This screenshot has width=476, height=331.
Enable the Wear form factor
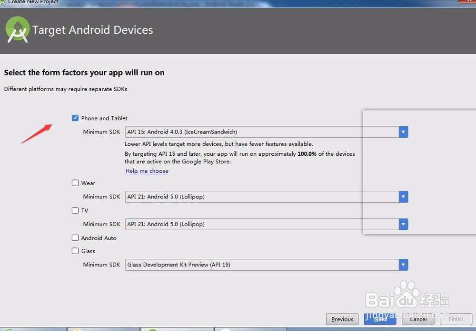75,183
